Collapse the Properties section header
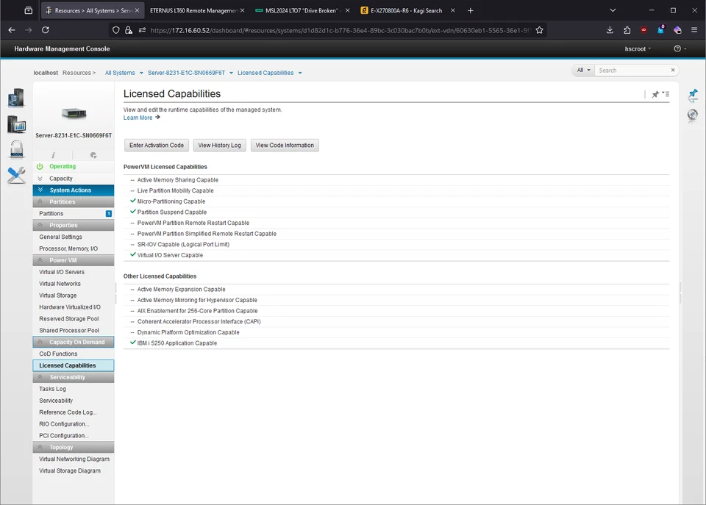This screenshot has height=505, width=706. pos(74,226)
